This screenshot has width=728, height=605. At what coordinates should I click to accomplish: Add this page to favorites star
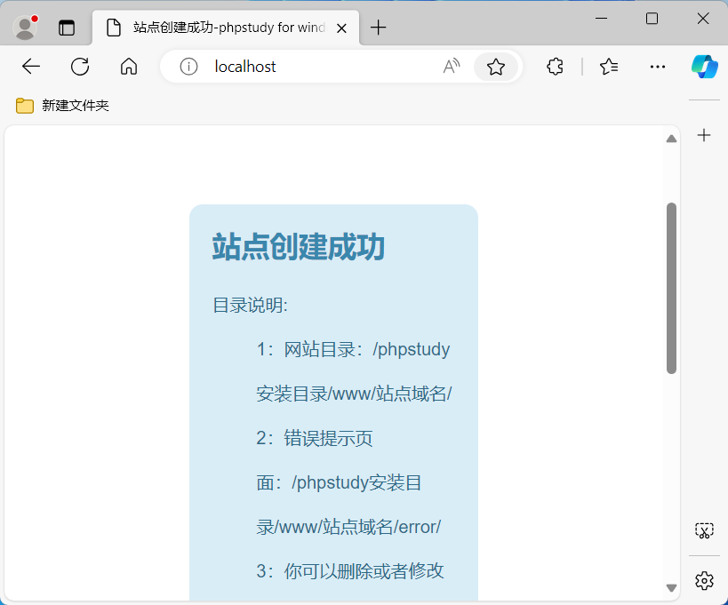[496, 67]
